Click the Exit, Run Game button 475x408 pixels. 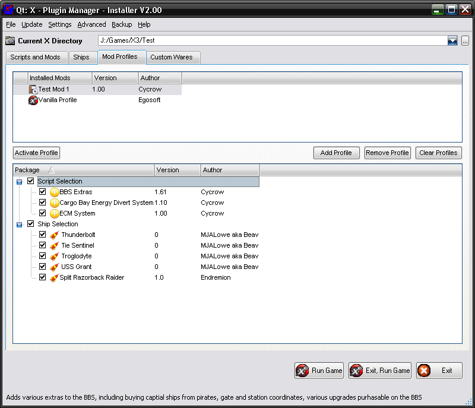coord(380,371)
